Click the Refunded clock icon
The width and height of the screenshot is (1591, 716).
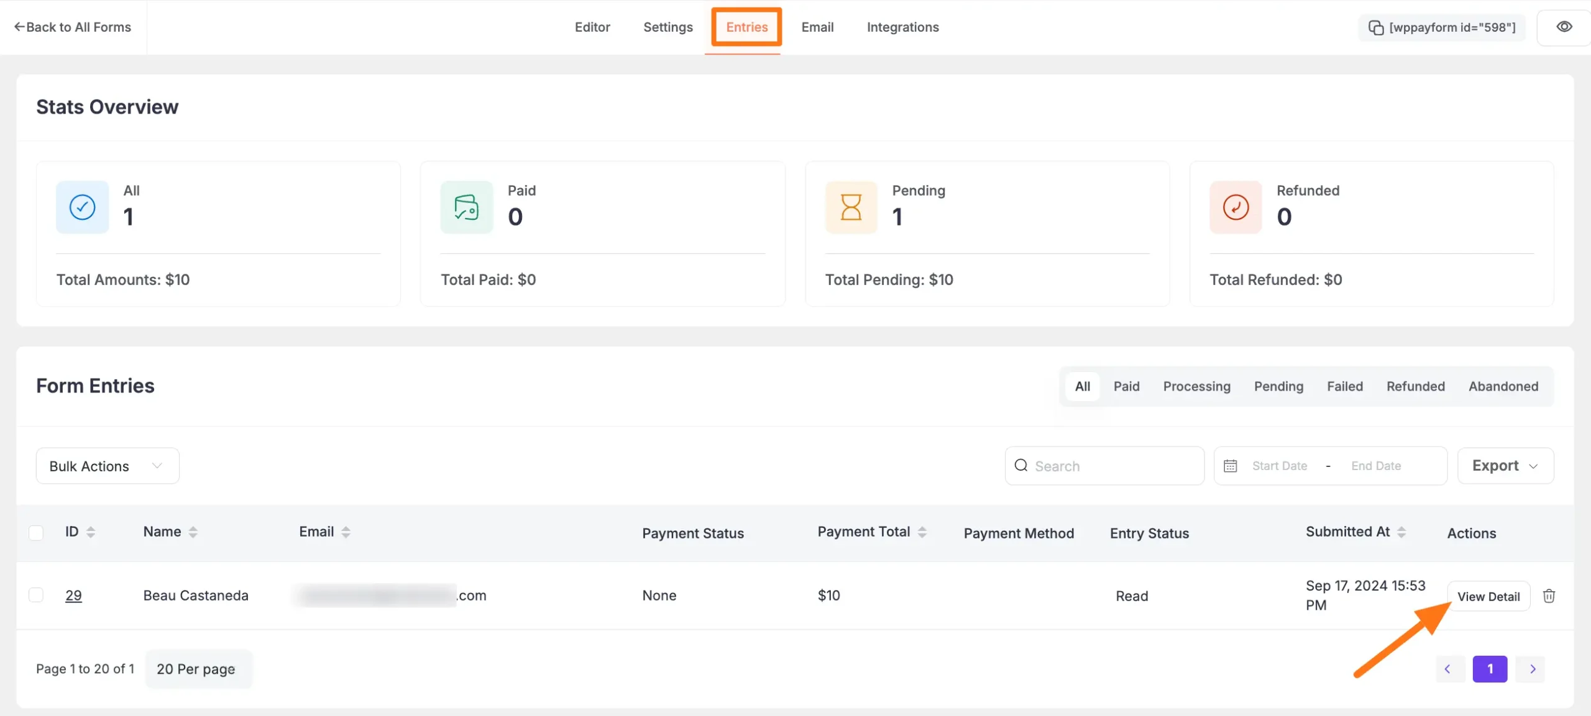click(1236, 207)
